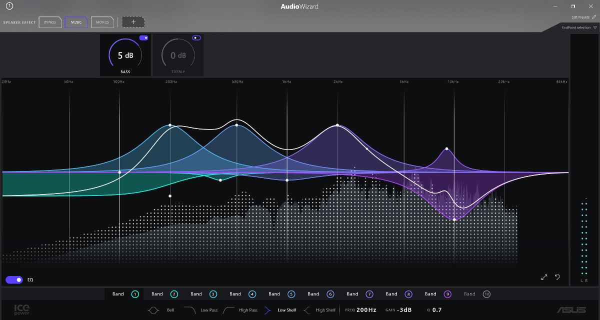Add a new preset with the plus button
Screen dimensions: 600x320
coord(133,22)
